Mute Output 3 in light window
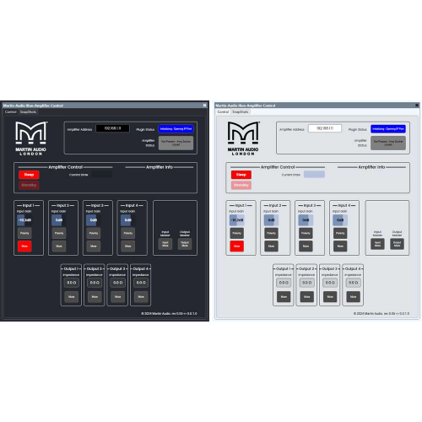The height and width of the screenshot is (422, 422). click(x=330, y=297)
